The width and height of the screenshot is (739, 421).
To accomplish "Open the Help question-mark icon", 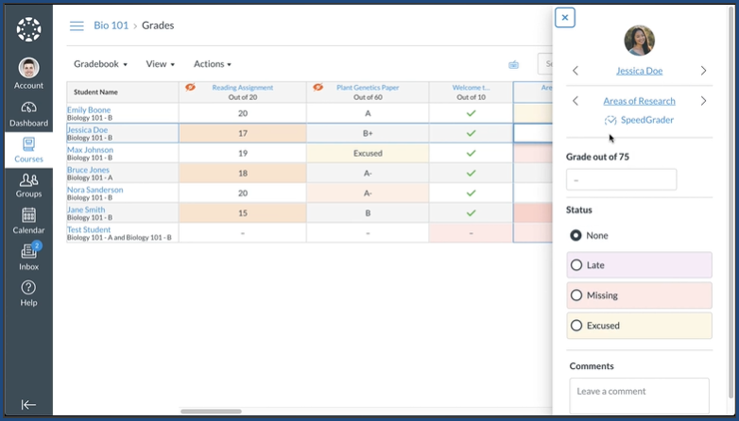I will click(x=28, y=287).
